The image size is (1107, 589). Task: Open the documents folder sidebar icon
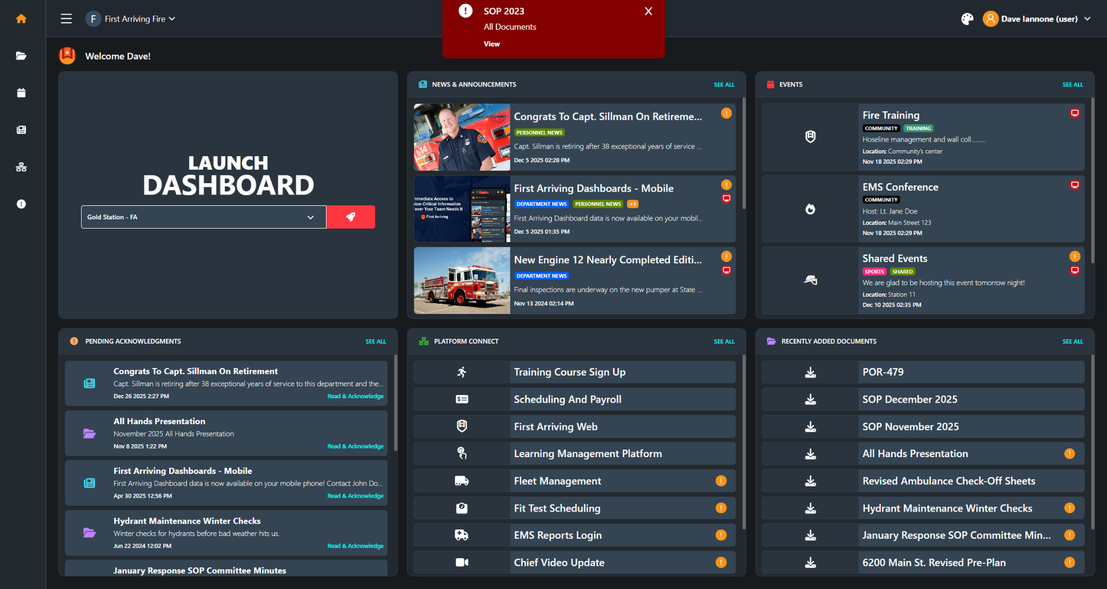[x=21, y=56]
